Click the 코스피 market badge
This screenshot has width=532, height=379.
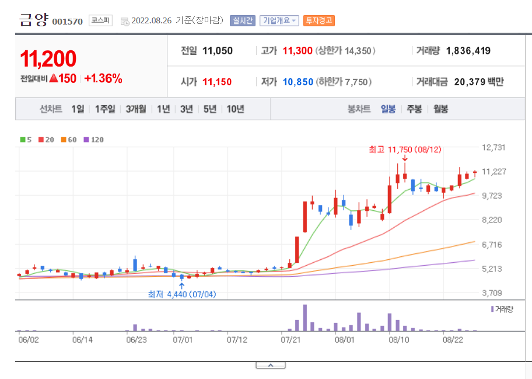coord(100,20)
